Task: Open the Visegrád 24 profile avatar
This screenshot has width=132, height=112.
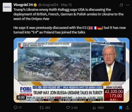Action: click(7, 7)
